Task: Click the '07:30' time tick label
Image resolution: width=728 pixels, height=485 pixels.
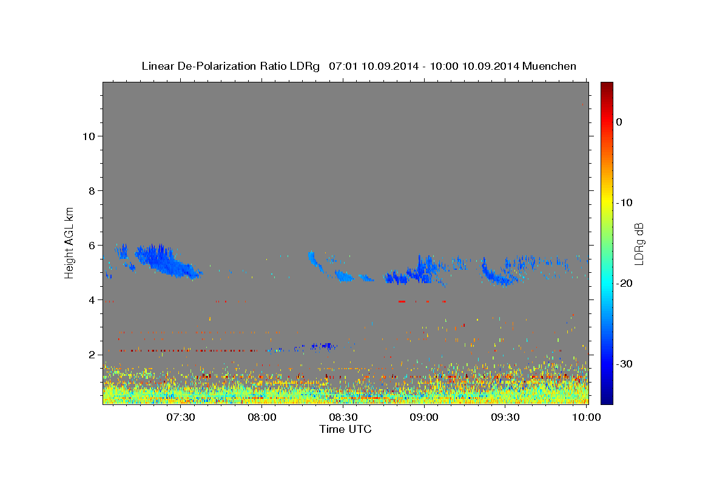Action: (x=181, y=417)
